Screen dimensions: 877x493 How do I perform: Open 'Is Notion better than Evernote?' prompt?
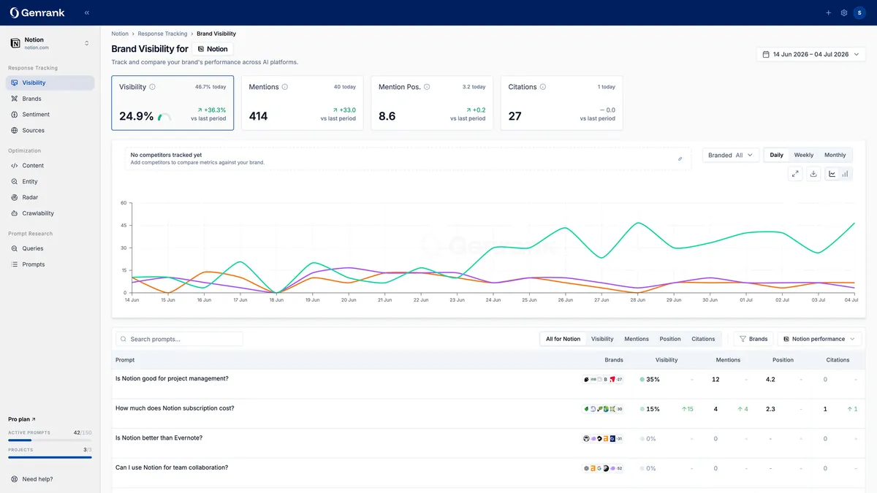click(x=159, y=438)
